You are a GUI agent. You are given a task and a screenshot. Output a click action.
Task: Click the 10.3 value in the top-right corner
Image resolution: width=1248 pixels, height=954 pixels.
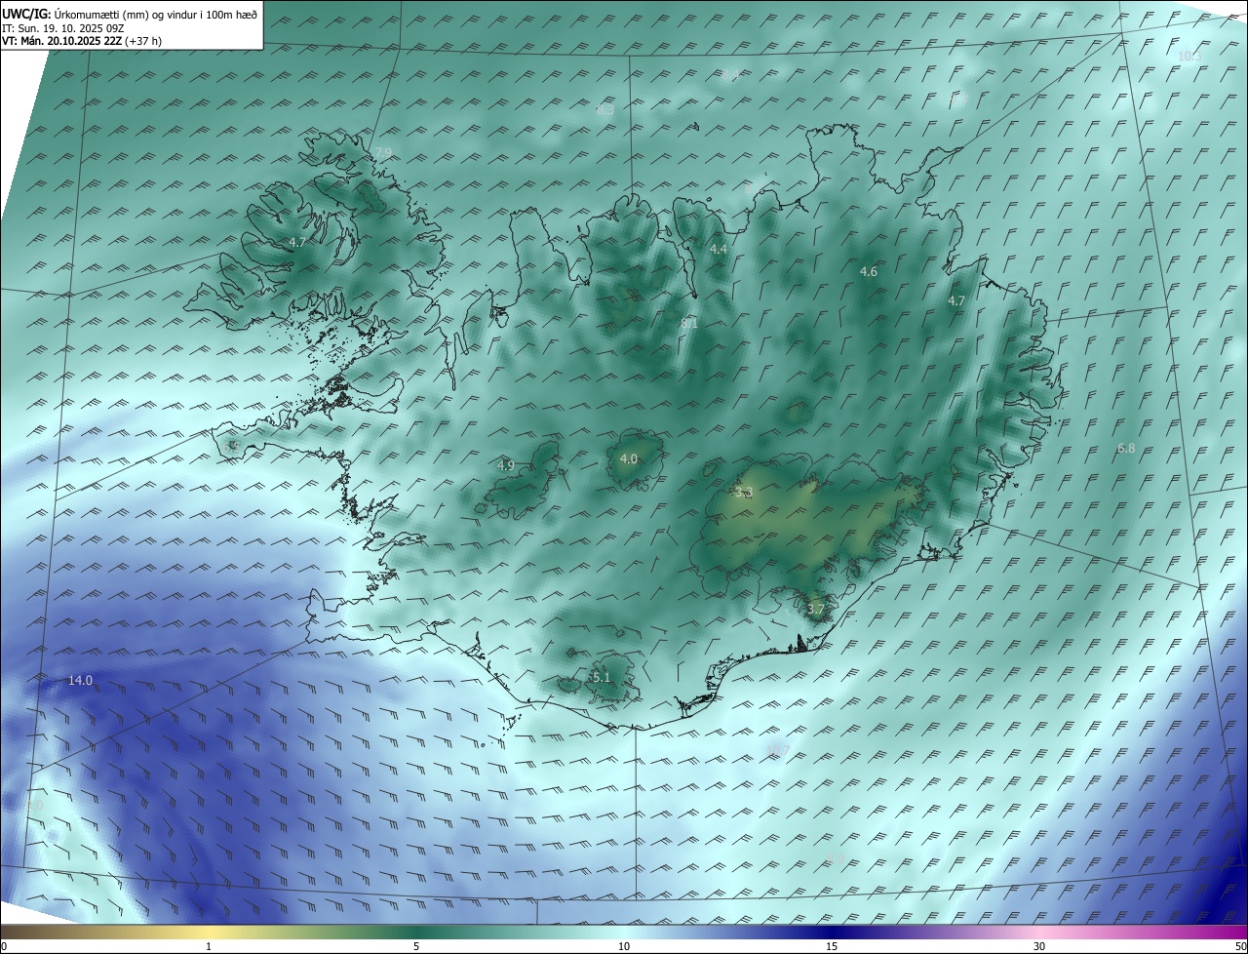[1189, 57]
